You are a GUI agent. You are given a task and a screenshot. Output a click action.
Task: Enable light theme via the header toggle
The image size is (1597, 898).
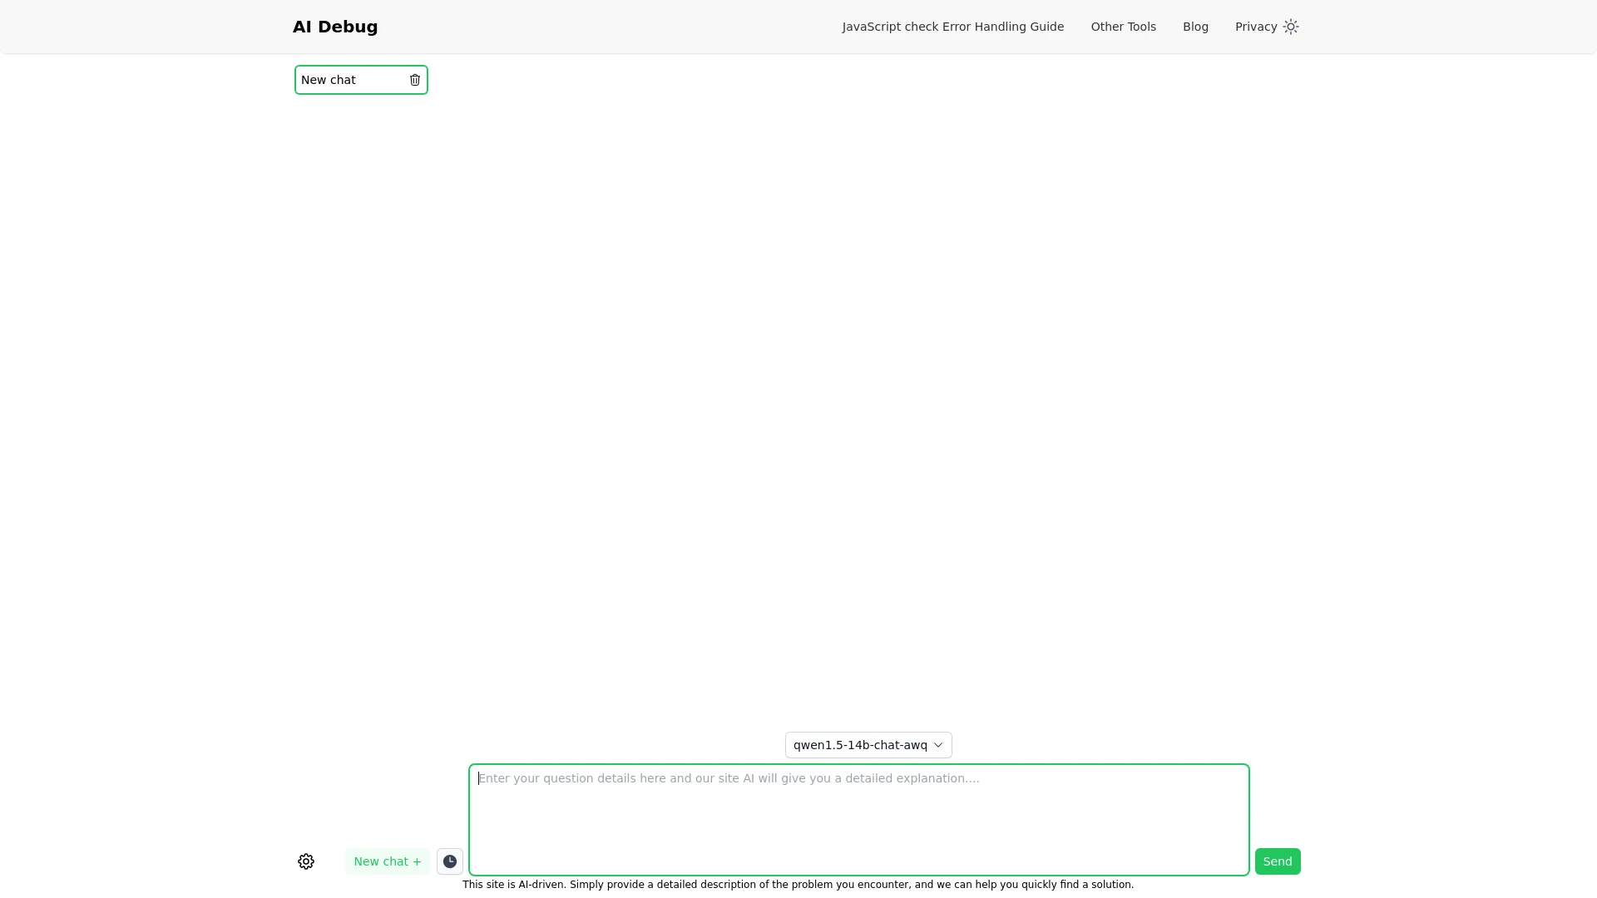coord(1290,27)
